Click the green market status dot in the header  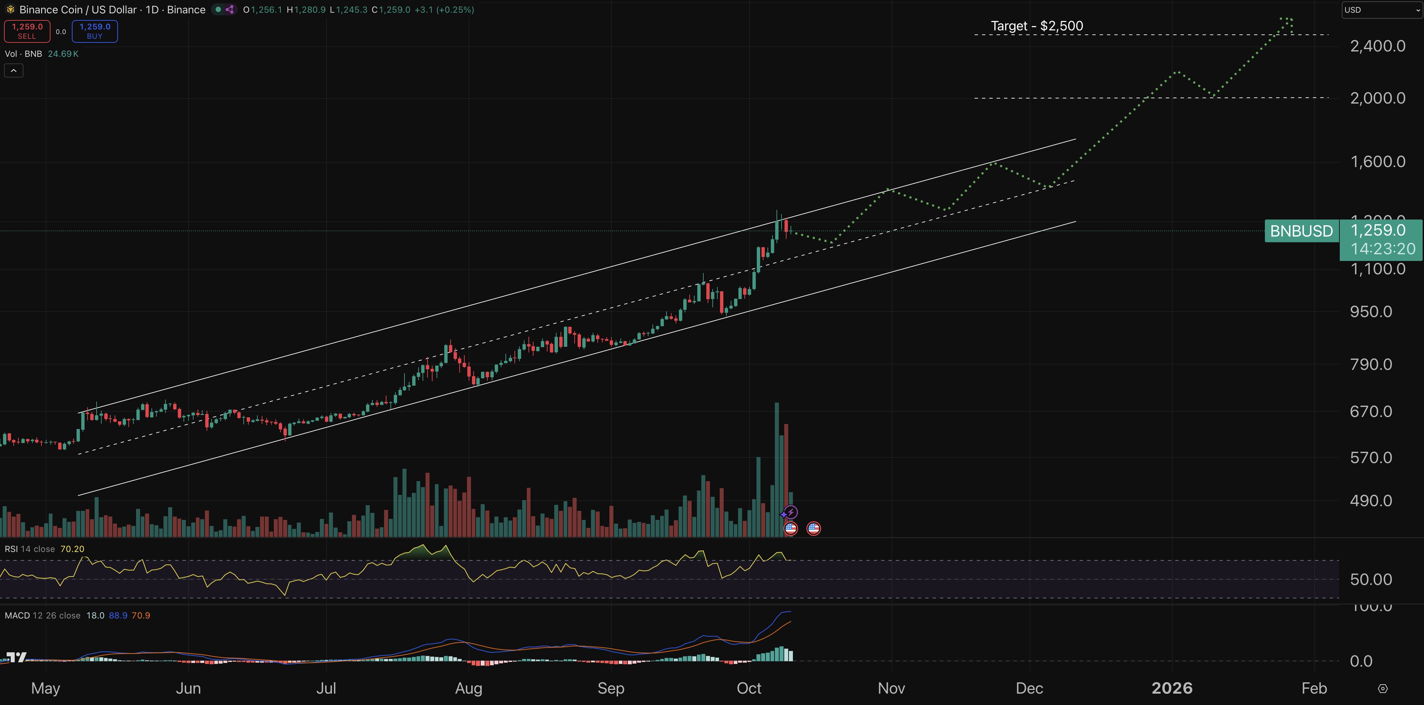click(218, 9)
